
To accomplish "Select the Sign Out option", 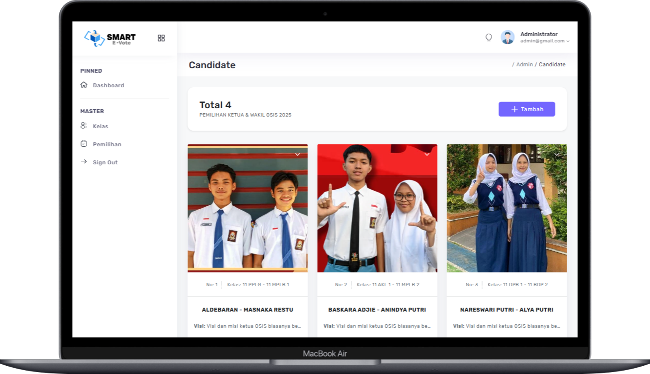I will coord(105,162).
